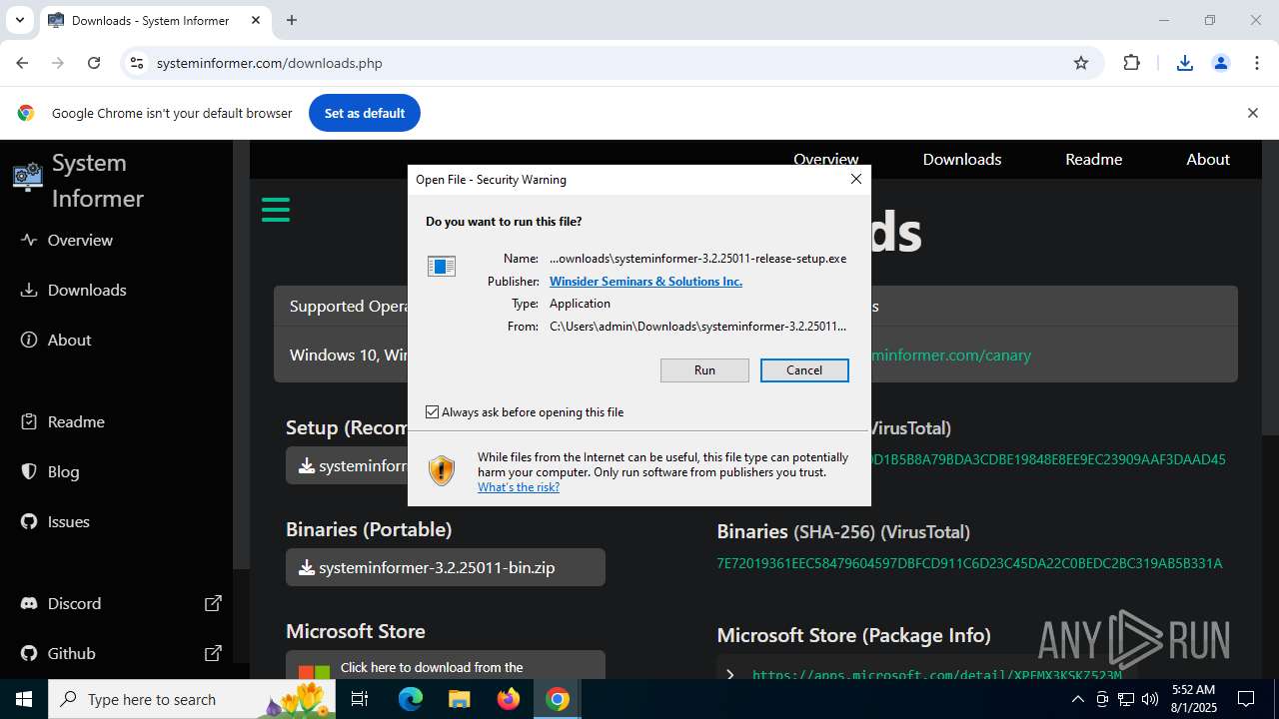
Task: Expand the Microsoft Store package info chevron
Action: pos(730,675)
